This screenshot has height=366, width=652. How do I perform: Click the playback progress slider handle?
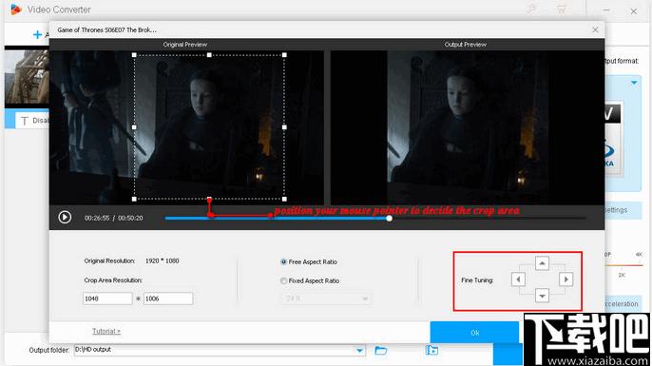389,218
